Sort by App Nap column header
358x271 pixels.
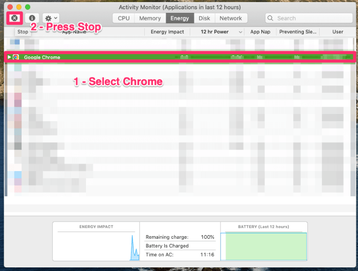(260, 32)
